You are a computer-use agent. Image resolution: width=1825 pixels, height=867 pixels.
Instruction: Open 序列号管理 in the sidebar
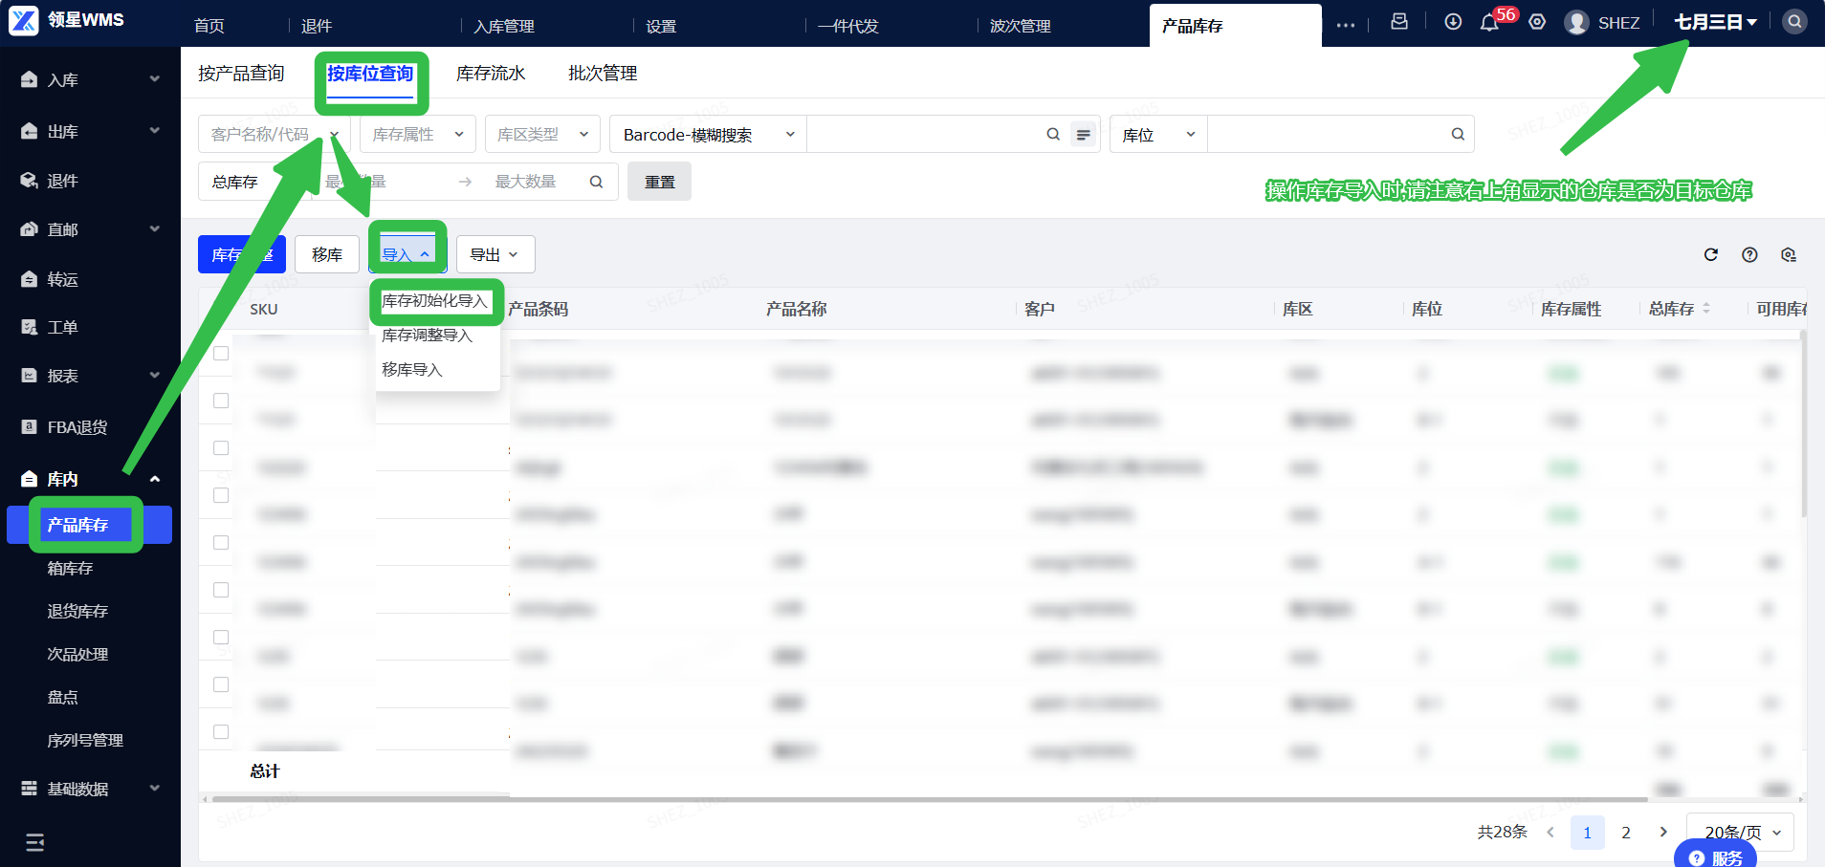click(x=85, y=740)
